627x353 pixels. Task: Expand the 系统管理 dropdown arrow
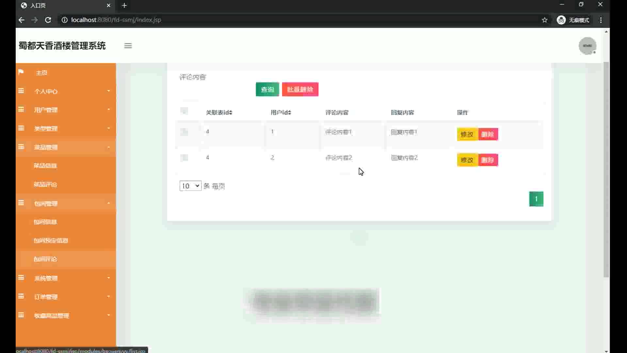pyautogui.click(x=109, y=277)
